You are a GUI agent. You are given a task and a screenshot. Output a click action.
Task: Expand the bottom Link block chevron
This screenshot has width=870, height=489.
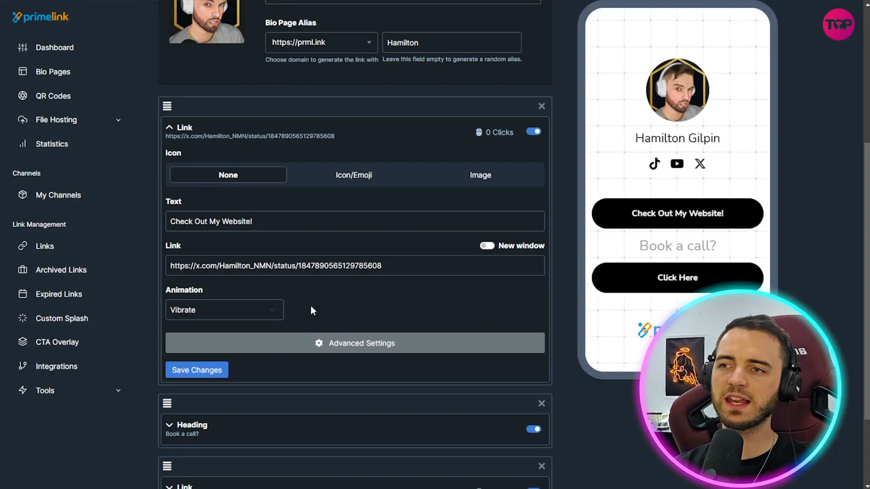169,486
